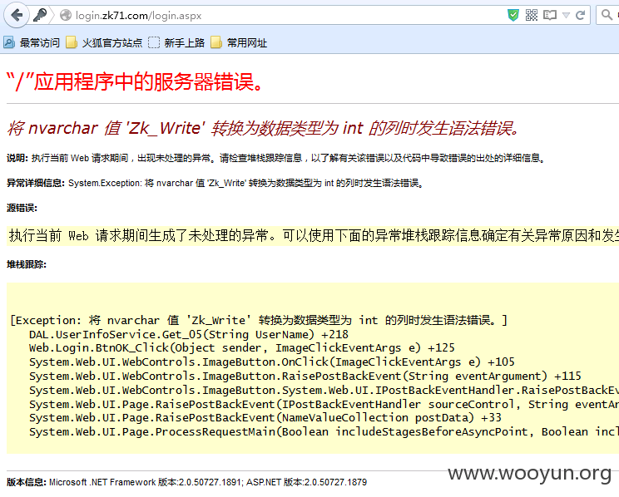Click the 源错误: label
Image resolution: width=619 pixels, height=497 pixels.
22,208
